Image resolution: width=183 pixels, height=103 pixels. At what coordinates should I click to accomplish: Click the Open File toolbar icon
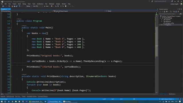(13, 6)
